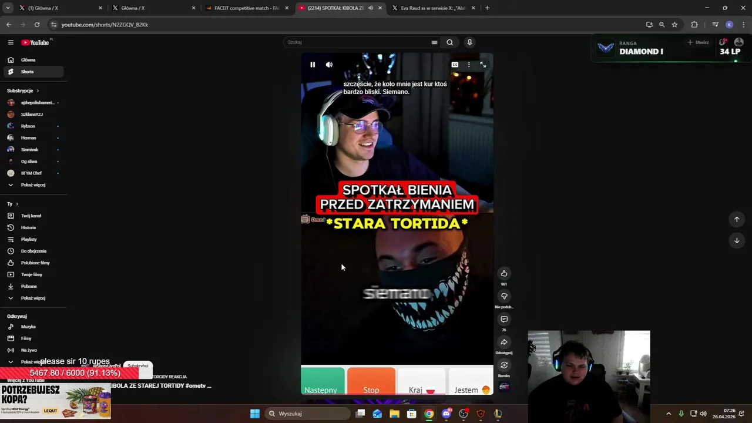Screen dimensions: 752x423
Task: Open the comments on the Short
Action: click(x=504, y=319)
